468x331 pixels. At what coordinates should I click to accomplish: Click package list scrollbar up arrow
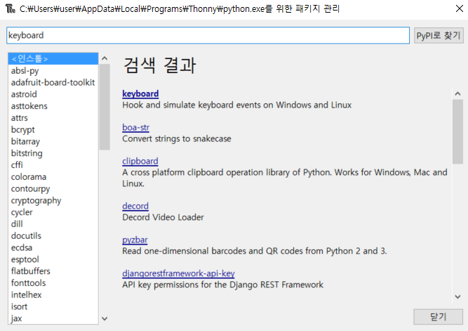[105, 58]
